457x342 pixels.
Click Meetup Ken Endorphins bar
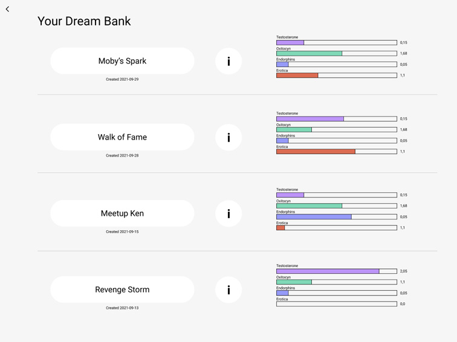pos(336,217)
